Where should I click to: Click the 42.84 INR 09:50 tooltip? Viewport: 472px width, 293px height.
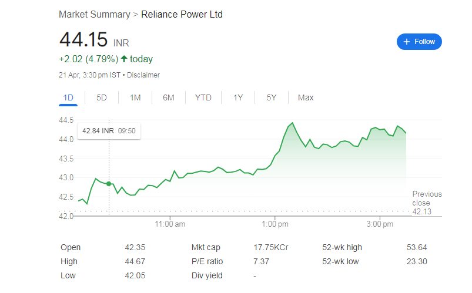109,131
